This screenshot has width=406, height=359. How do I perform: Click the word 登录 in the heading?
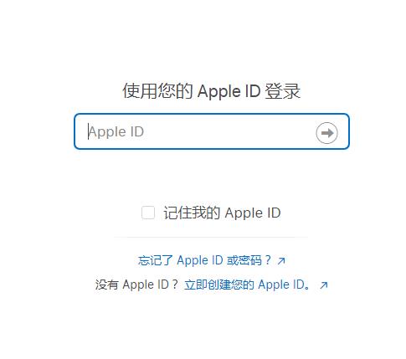[282, 91]
